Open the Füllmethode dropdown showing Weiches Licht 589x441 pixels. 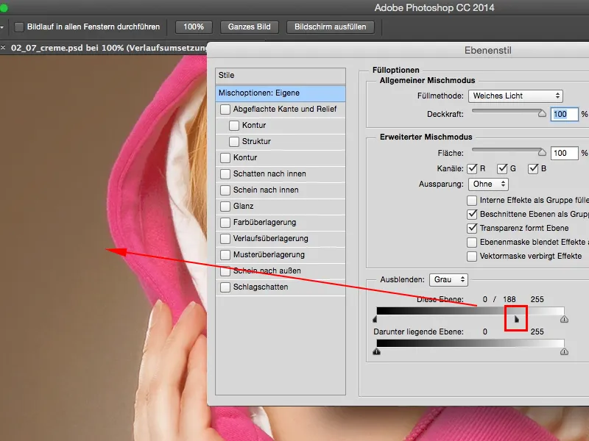[516, 96]
